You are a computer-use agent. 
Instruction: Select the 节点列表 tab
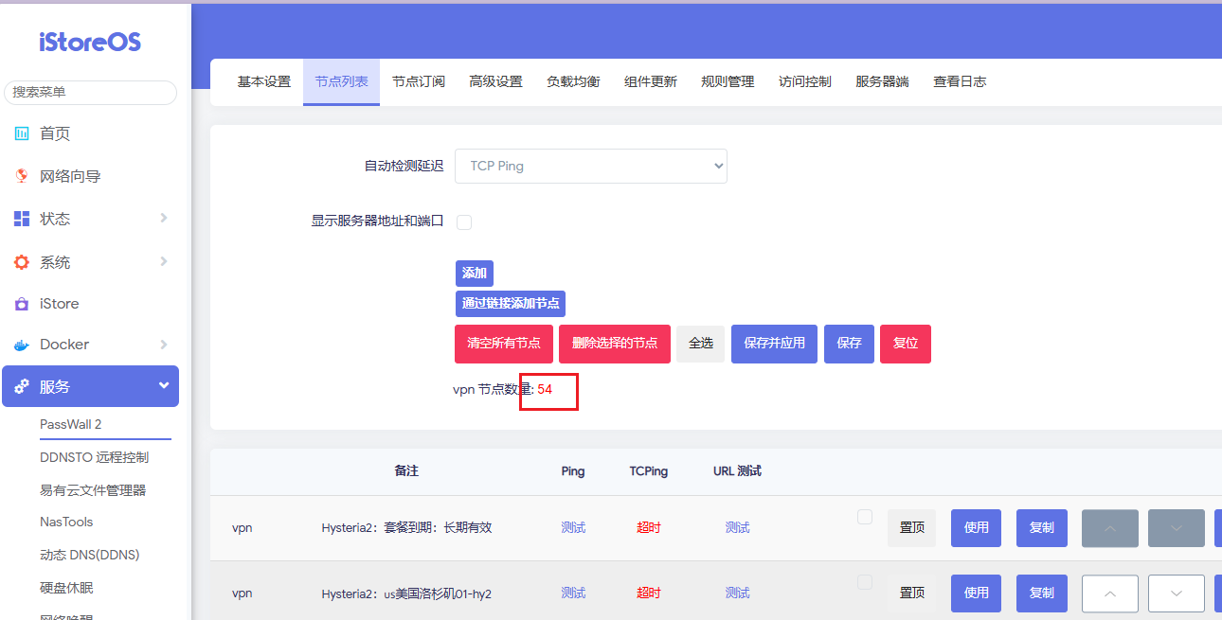342,81
